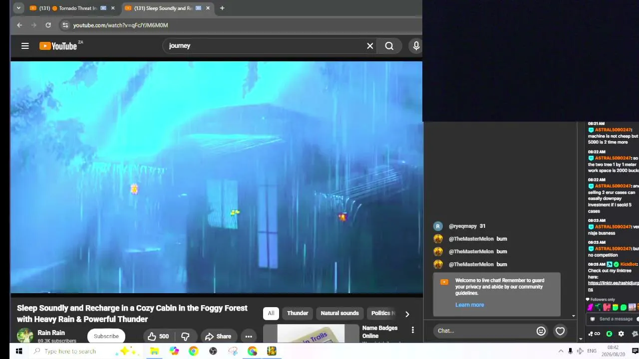Image resolution: width=639 pixels, height=359 pixels.
Task: Show more filter chips with arrow
Action: (x=407, y=314)
